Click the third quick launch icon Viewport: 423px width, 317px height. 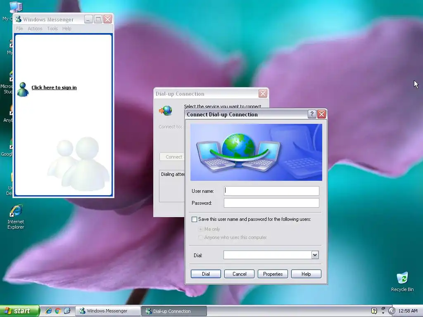(x=67, y=311)
